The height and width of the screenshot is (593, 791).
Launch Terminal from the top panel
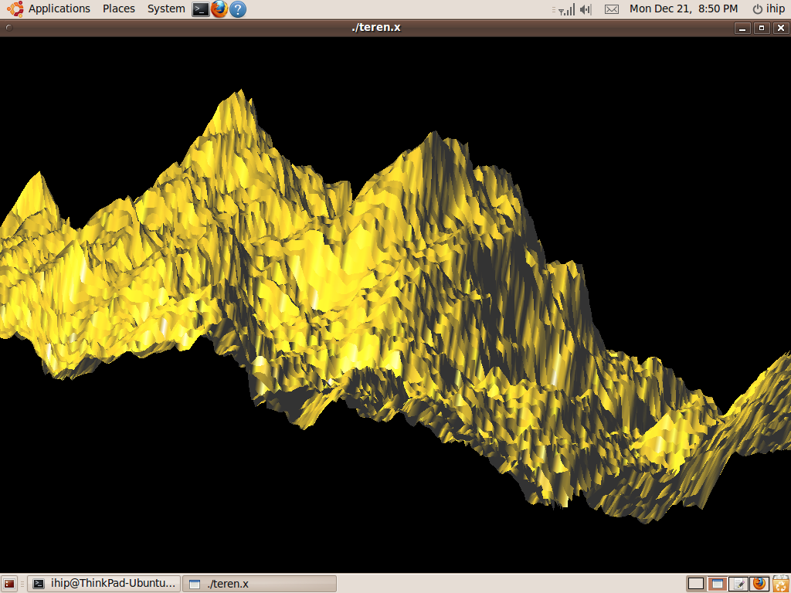click(x=201, y=9)
